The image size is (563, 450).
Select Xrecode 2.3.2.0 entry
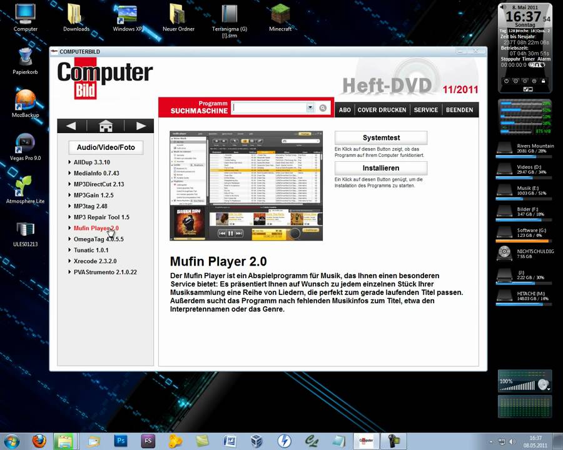[x=95, y=261]
